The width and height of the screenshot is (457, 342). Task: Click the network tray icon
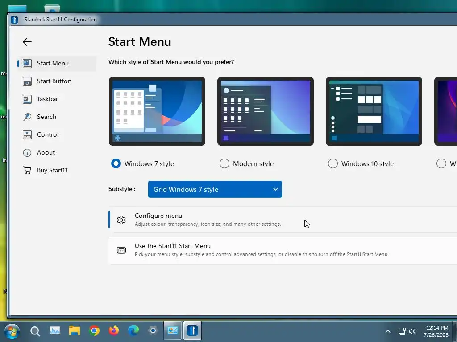pyautogui.click(x=402, y=331)
